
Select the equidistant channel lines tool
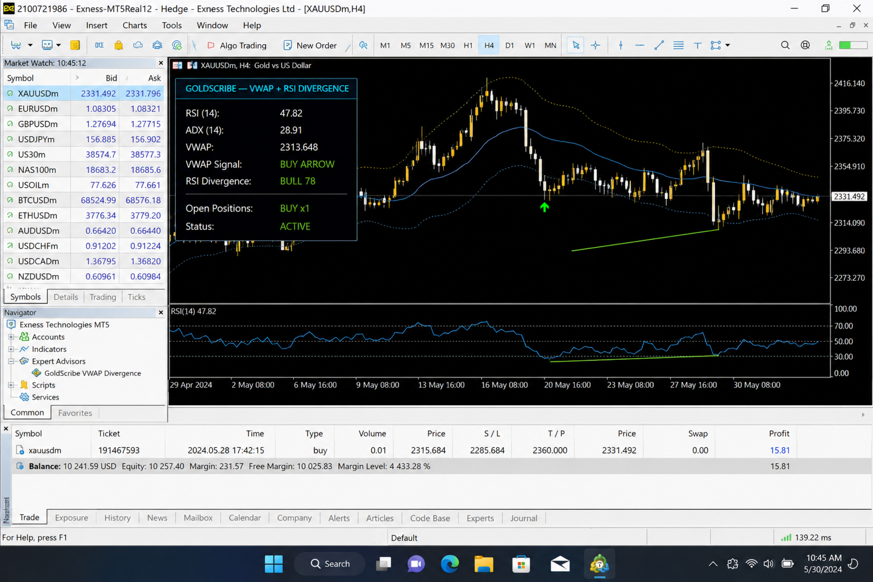(x=679, y=45)
